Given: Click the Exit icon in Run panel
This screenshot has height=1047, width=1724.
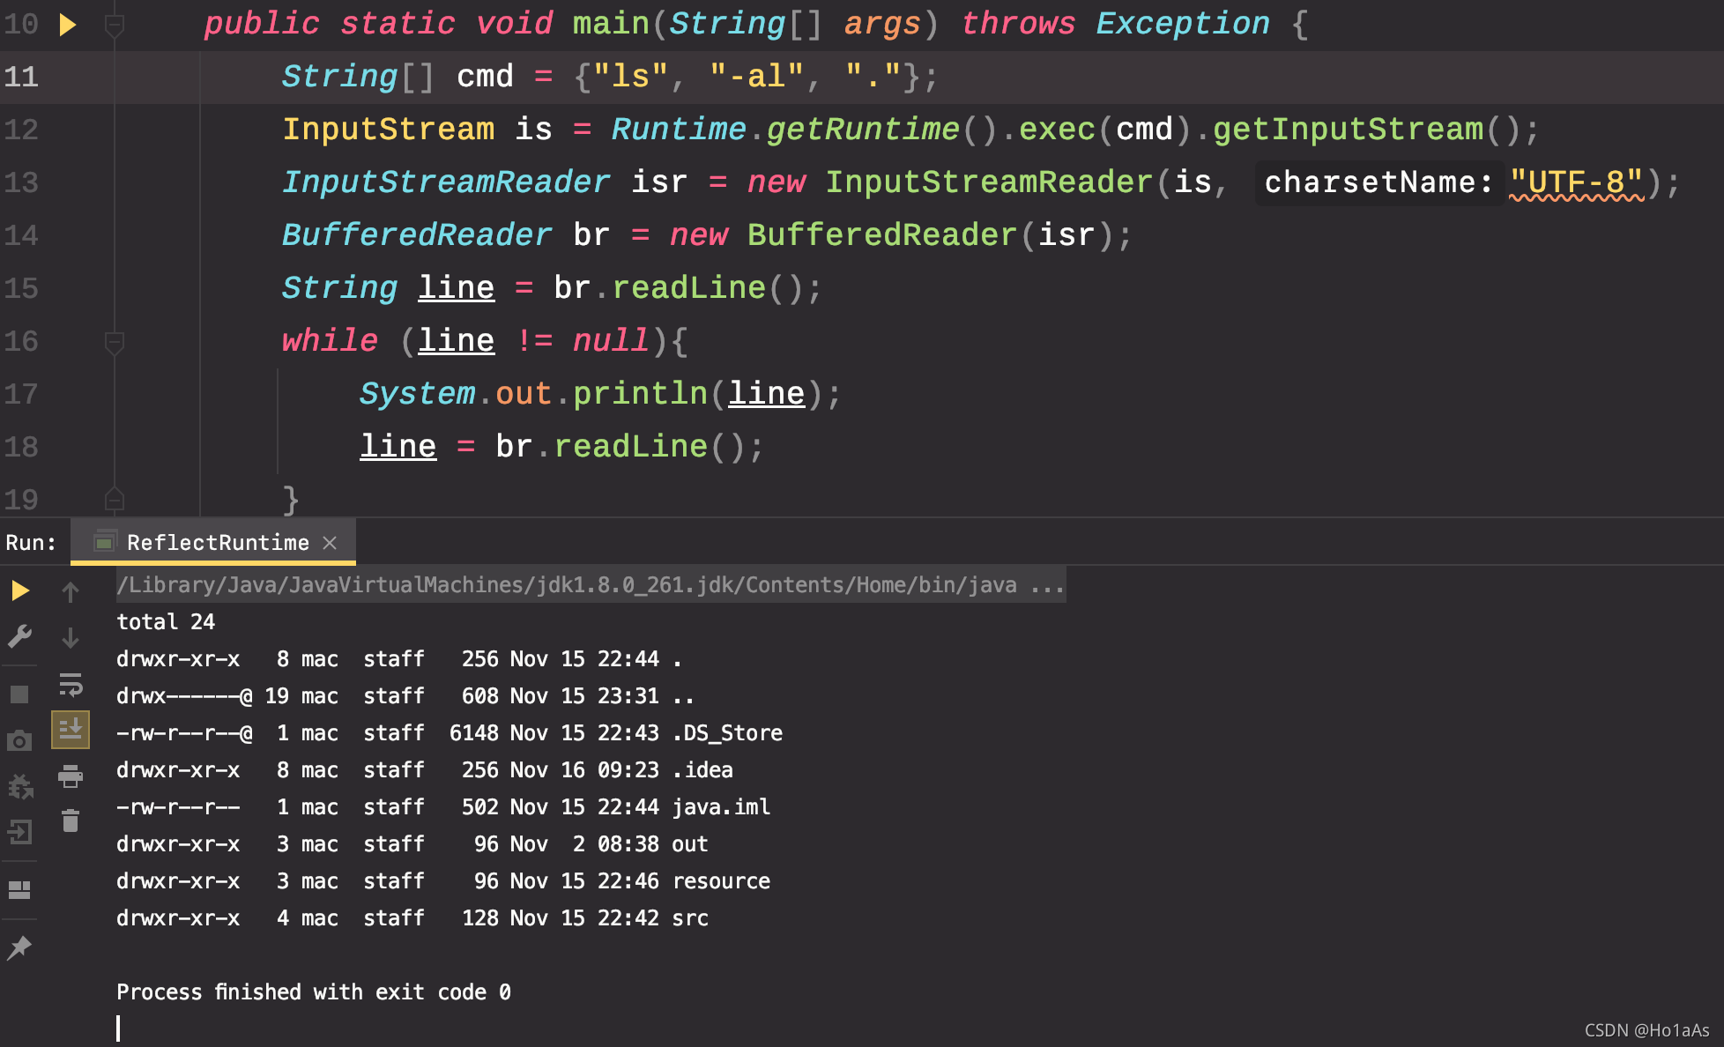Looking at the screenshot, I should coord(19,832).
